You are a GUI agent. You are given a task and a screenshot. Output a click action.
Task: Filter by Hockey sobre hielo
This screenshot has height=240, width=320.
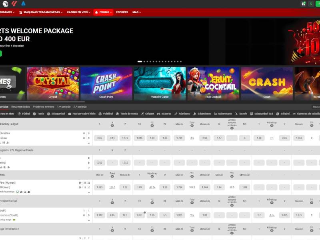[x=82, y=114]
